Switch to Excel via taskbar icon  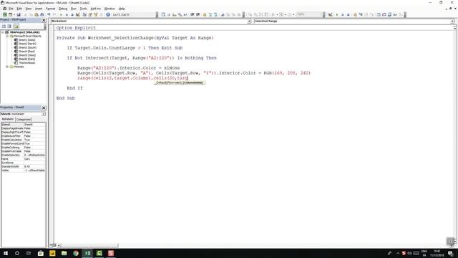click(87, 253)
